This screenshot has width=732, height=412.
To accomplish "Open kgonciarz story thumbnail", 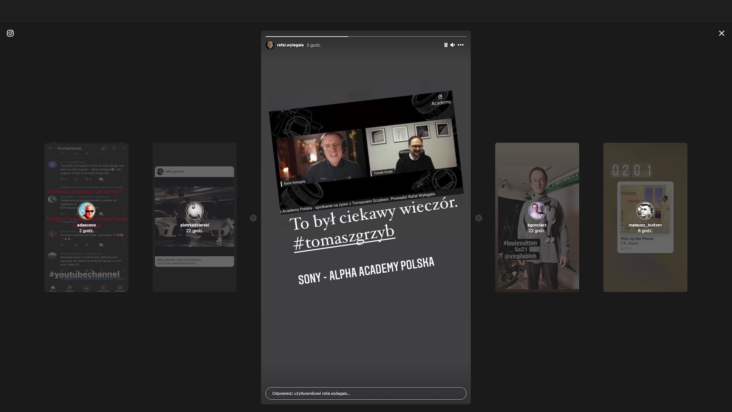I will 537,217.
